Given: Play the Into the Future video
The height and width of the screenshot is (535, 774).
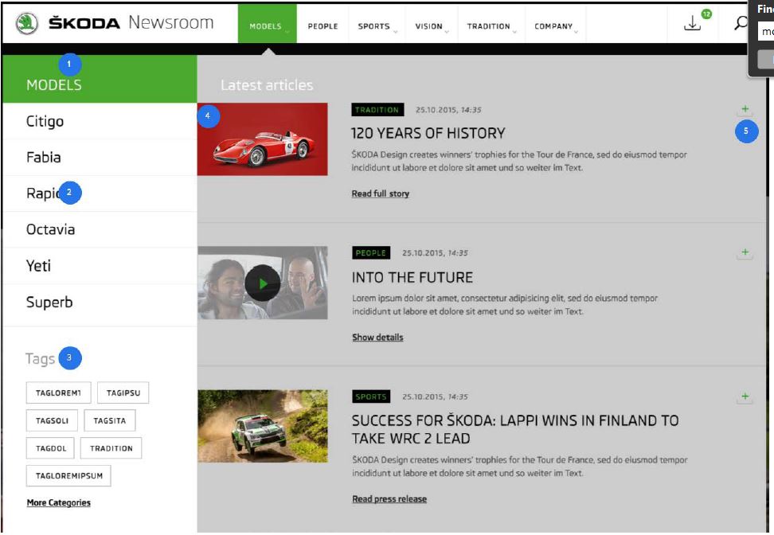Looking at the screenshot, I should coord(263,283).
